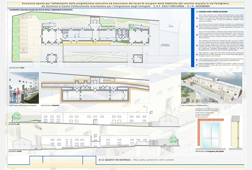
Task: Click the glass entrance door detail drawing
Action: (210, 135)
